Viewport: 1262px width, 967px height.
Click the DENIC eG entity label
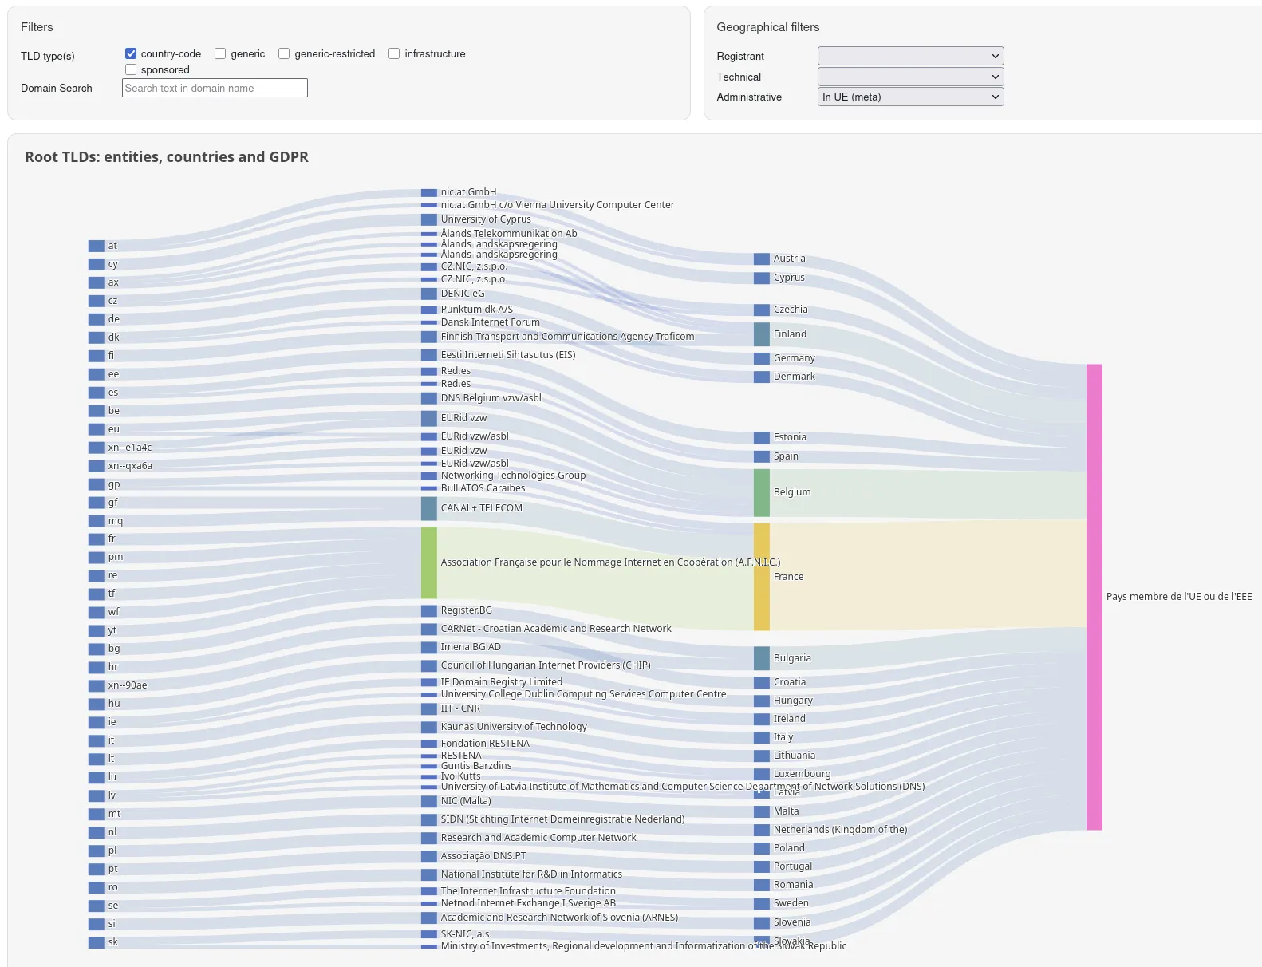tap(463, 294)
